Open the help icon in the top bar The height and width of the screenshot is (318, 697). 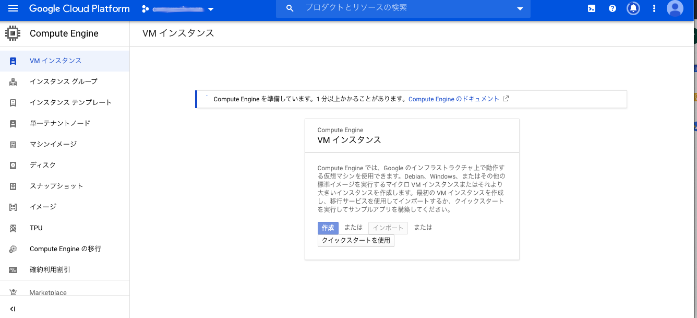pos(612,8)
